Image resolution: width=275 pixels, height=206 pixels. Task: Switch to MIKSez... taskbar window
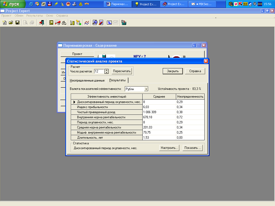(x=202, y=4)
